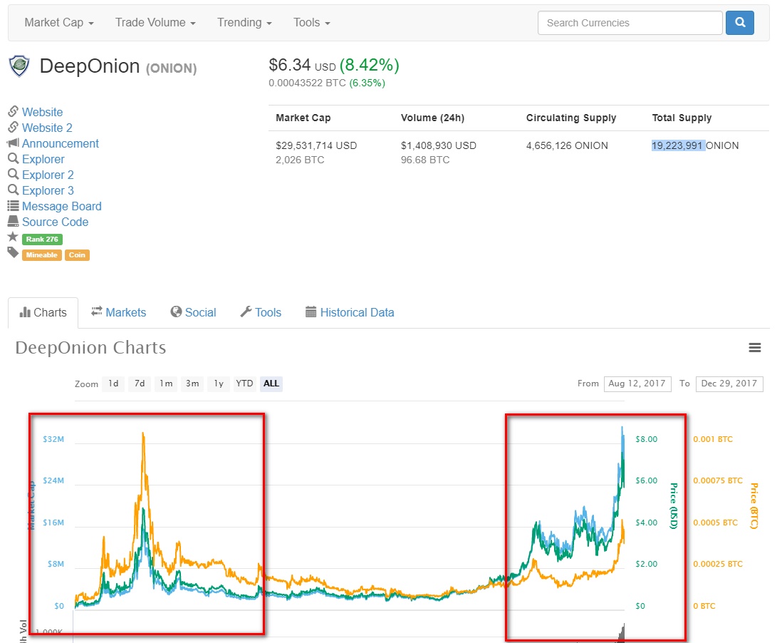Open the Website 2 link
Screen dimensions: 782x643
(x=47, y=128)
